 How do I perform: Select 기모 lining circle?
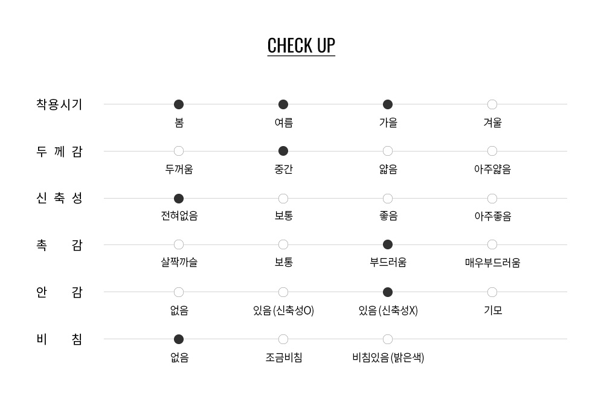pos(492,292)
